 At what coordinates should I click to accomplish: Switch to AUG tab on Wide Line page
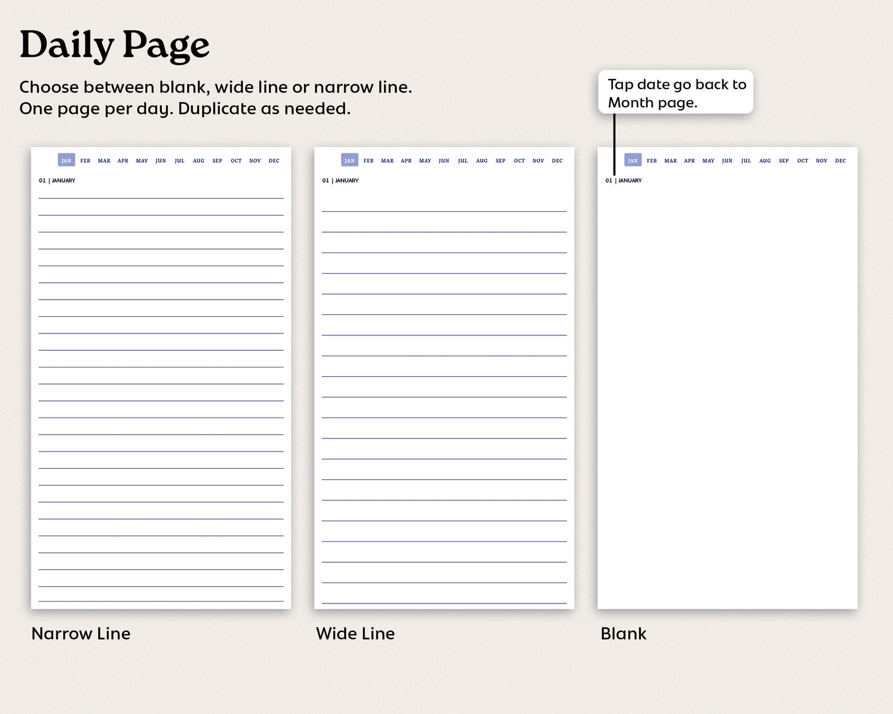click(x=482, y=161)
